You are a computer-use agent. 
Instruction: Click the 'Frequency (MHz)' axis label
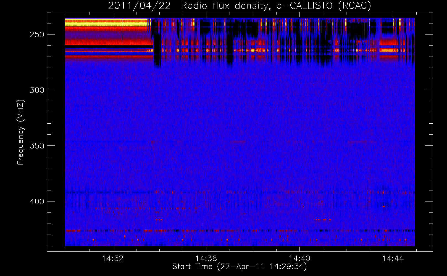[21, 132]
